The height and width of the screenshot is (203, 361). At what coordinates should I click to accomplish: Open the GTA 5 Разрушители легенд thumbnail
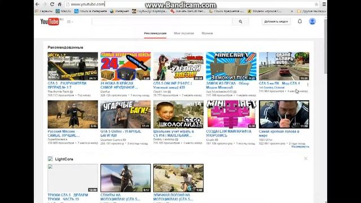73,67
